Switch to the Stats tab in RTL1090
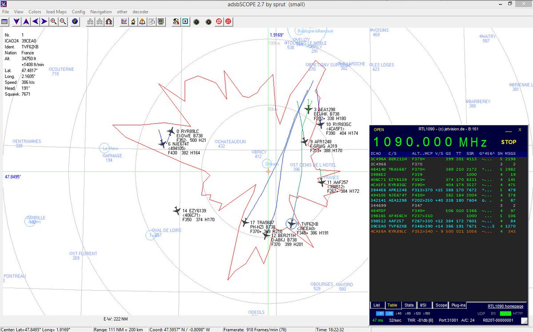 click(409, 305)
